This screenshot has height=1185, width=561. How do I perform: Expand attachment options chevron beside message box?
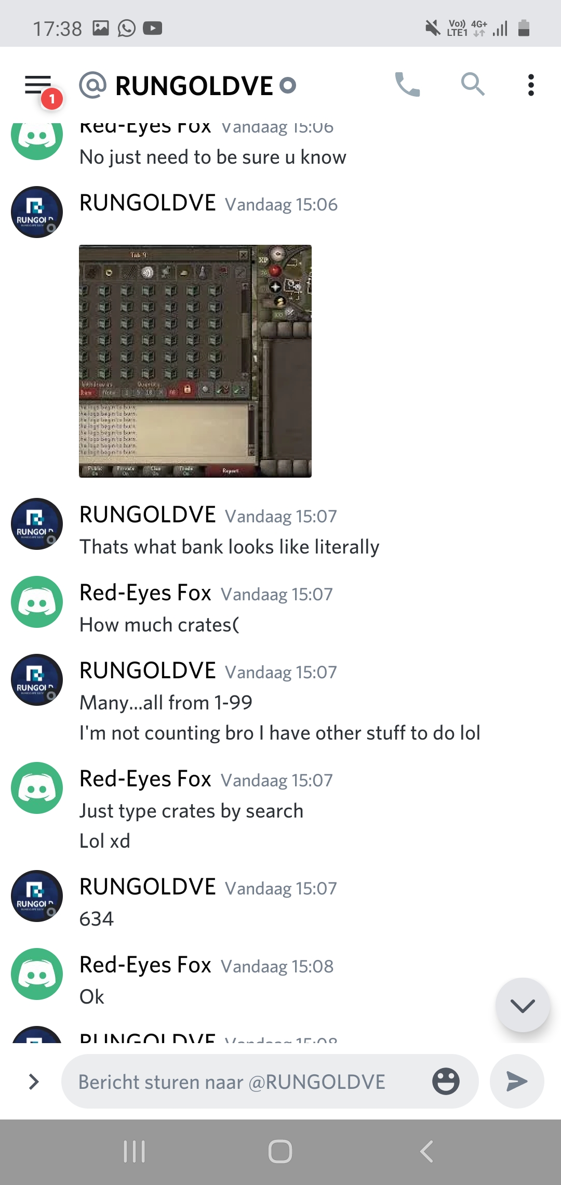pyautogui.click(x=34, y=1082)
